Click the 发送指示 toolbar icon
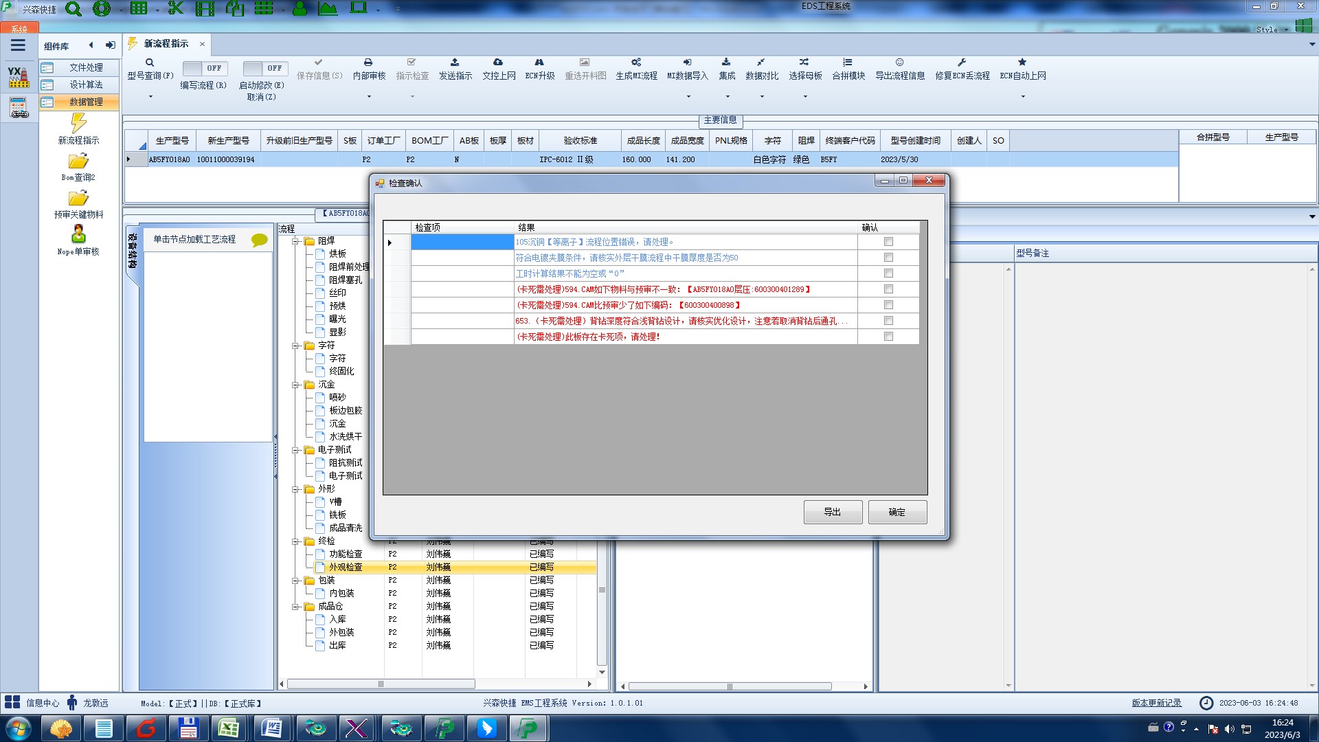 click(455, 63)
